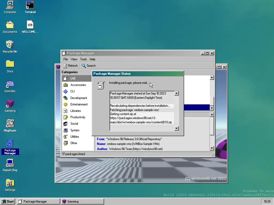The height and width of the screenshot is (205, 274).
Task: Close the Package Manager window
Action: (212, 53)
